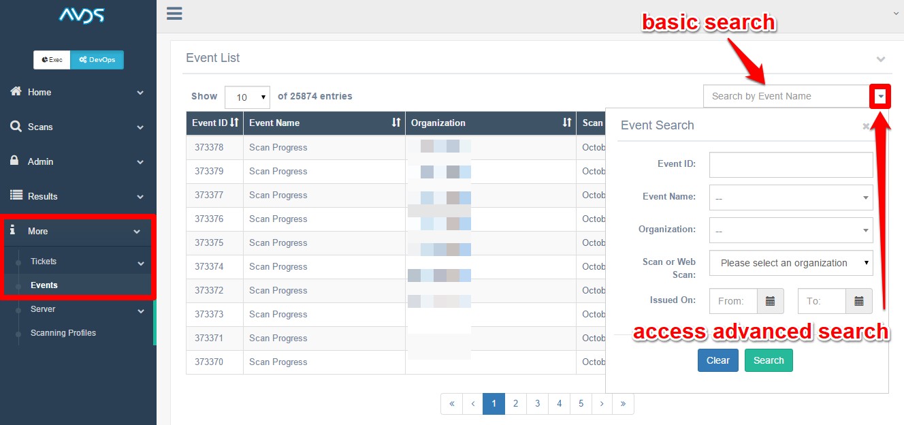Click event ID 373377
The height and width of the screenshot is (425, 904).
click(x=209, y=195)
